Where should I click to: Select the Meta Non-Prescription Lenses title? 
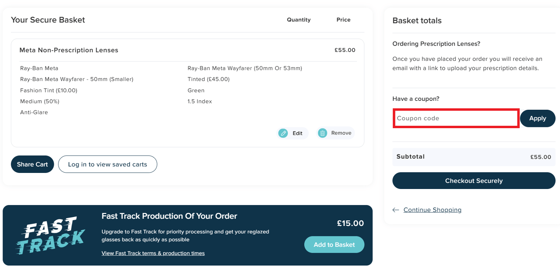(x=69, y=50)
